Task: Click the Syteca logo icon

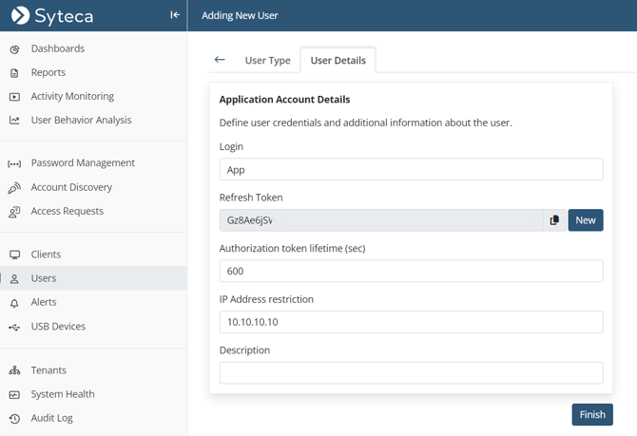Action: coord(20,15)
